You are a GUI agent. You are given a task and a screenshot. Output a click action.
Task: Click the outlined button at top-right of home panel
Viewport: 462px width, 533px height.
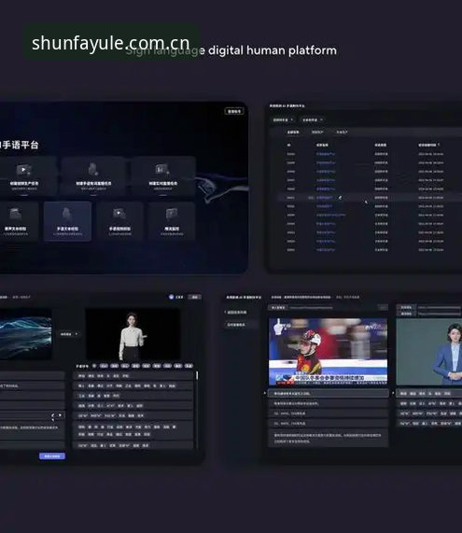(234, 111)
